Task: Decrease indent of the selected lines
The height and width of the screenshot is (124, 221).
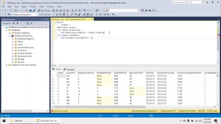Action: pos(105,14)
